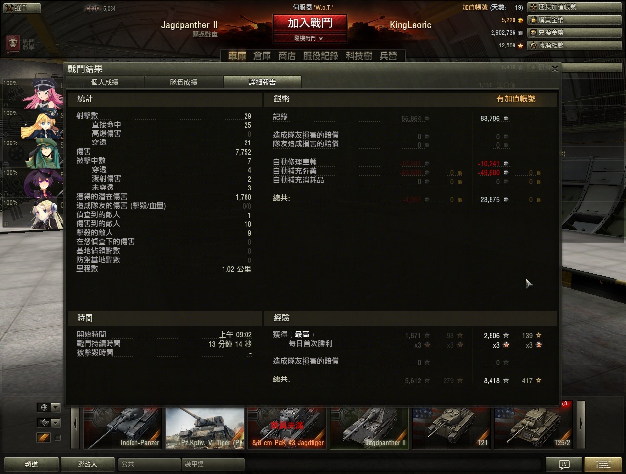This screenshot has height=474, width=626.
Task: Open the gold message list icon button
Action: [603, 464]
